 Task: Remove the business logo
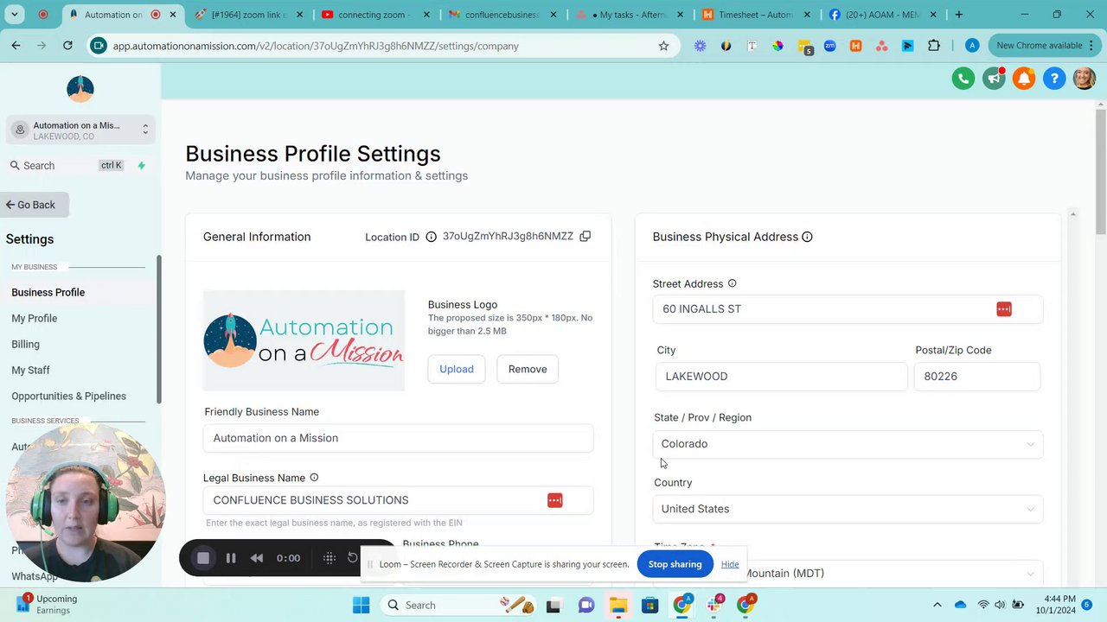click(x=528, y=369)
